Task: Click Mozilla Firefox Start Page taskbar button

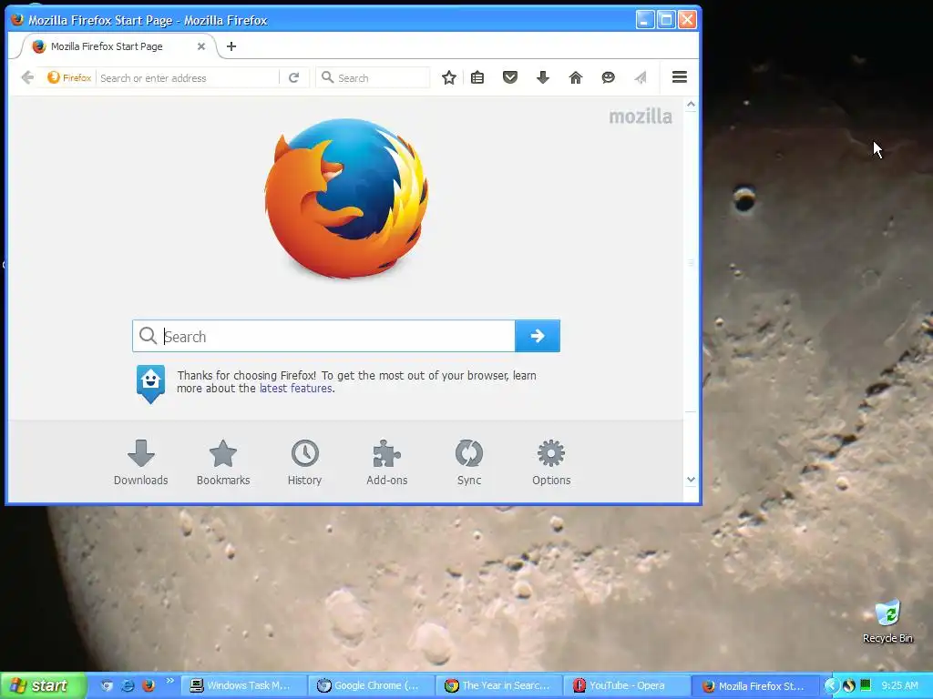Action: 755,685
